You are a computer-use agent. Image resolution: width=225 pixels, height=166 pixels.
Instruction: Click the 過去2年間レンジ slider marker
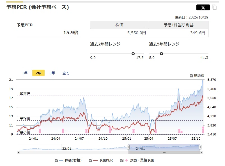[x=133, y=54]
